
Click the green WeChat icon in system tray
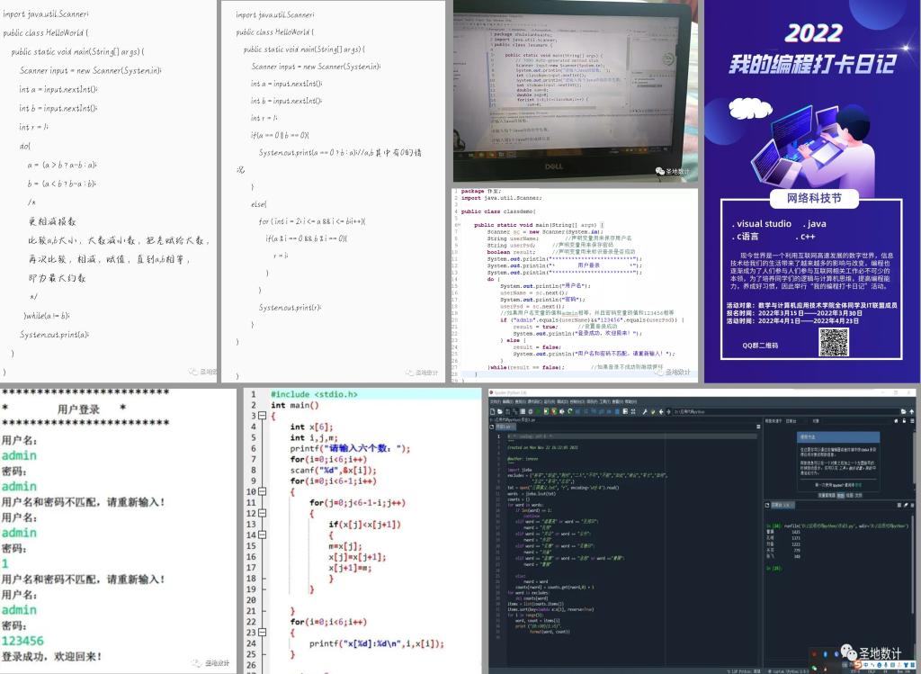(x=814, y=668)
